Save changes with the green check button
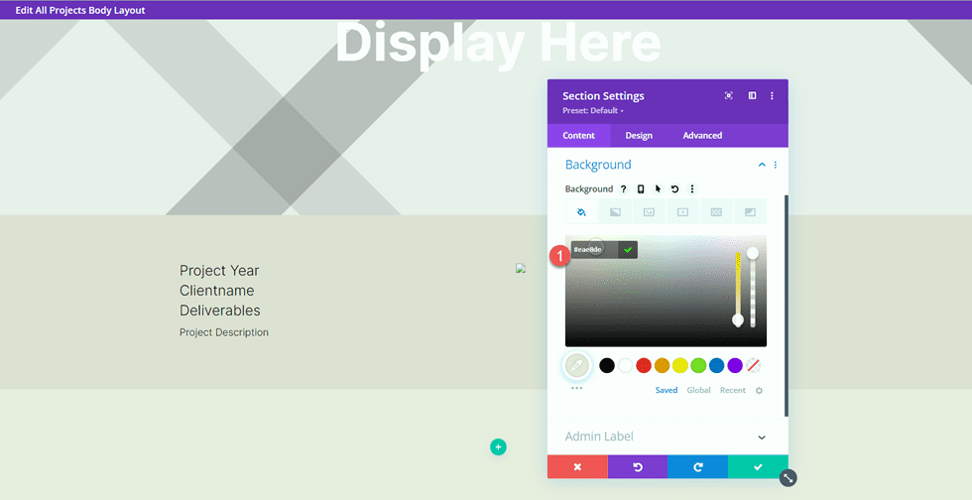The image size is (972, 500). (758, 467)
